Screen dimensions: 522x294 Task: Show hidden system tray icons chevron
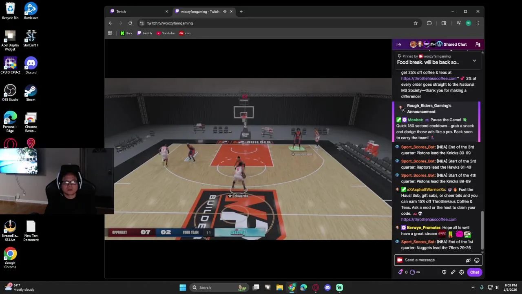pyautogui.click(x=473, y=287)
